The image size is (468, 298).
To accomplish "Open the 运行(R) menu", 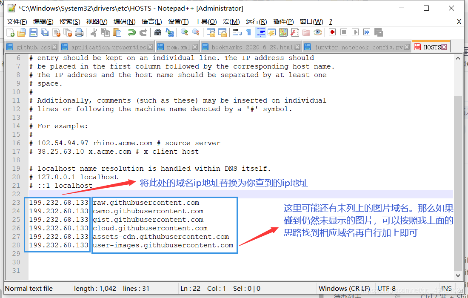I will pos(257,22).
